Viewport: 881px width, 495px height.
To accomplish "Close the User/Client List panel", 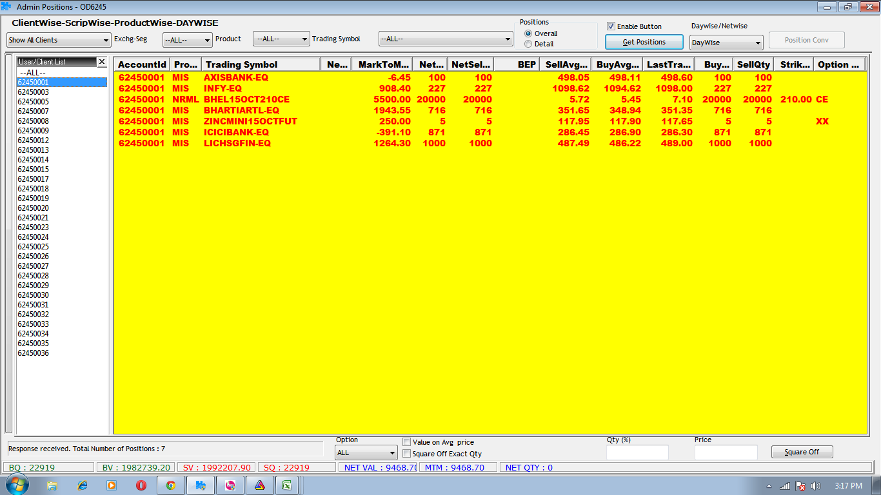I will 102,62.
